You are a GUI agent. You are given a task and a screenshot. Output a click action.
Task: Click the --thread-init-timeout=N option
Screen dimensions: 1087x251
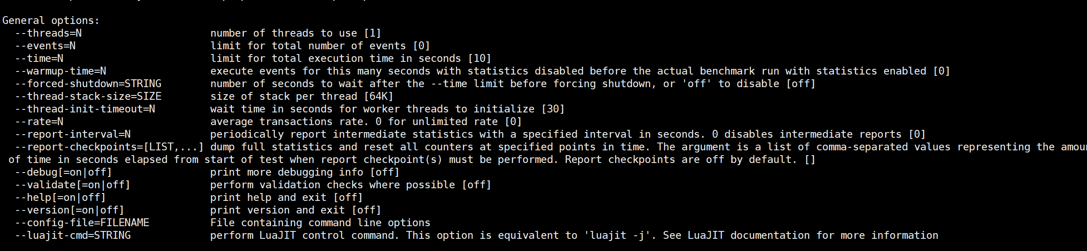[x=85, y=109]
